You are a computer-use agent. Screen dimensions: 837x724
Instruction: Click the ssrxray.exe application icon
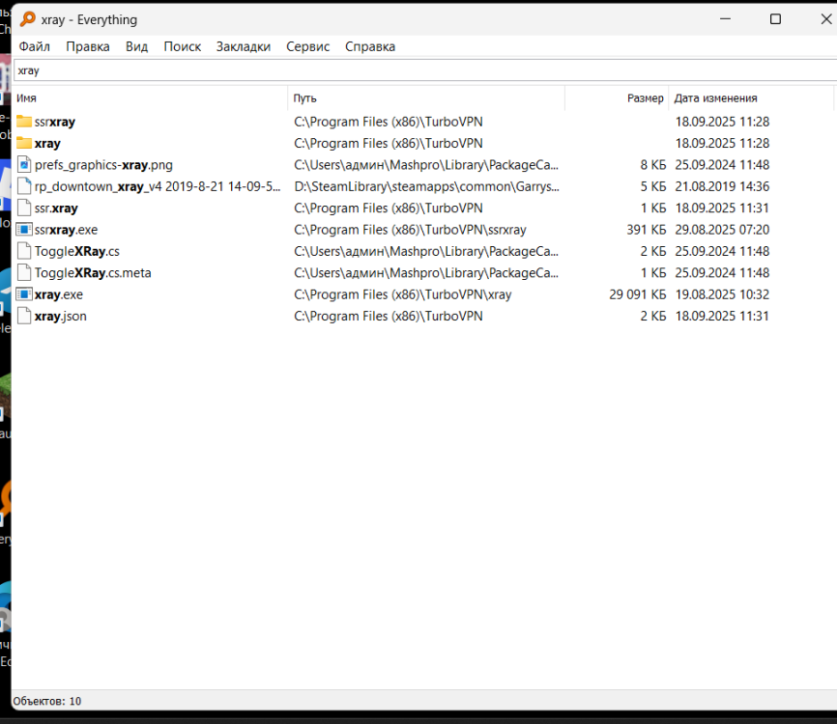(24, 230)
